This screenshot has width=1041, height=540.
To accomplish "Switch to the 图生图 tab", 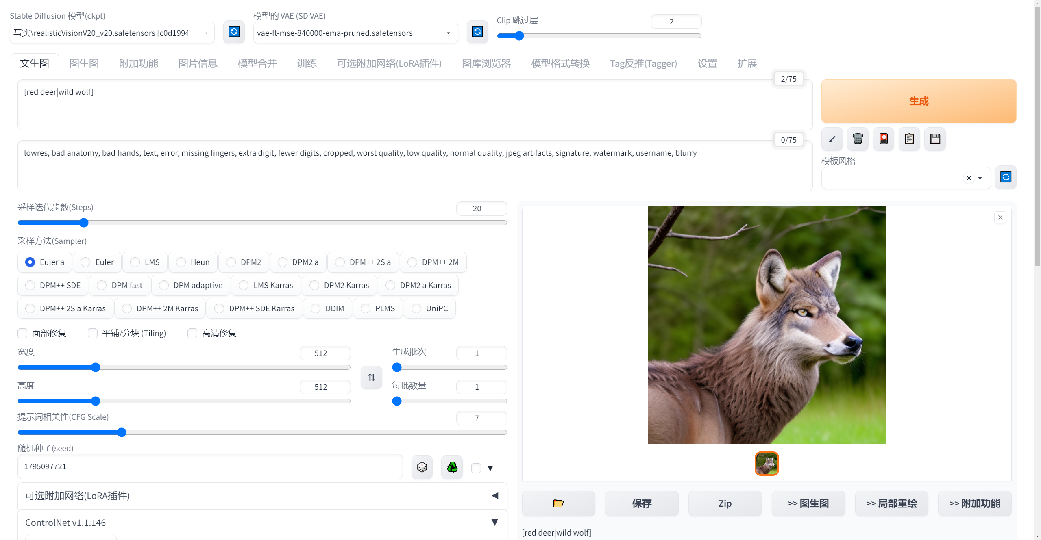I will 84,63.
